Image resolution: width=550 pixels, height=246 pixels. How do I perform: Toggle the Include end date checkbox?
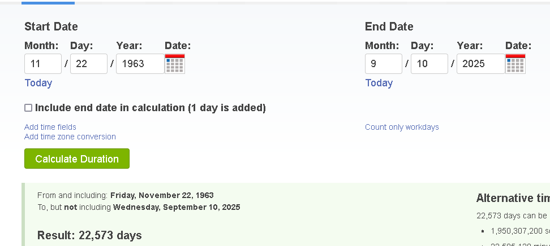pos(28,108)
